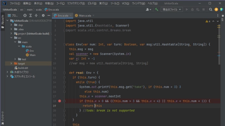Go to previous highlighted error arrow

[x=213, y=21]
